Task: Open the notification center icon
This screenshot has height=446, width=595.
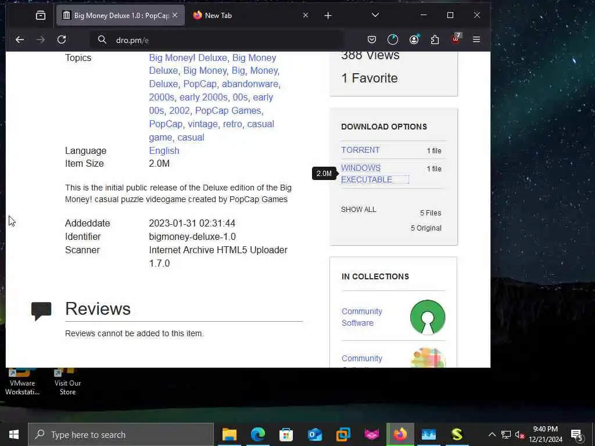Action: (577, 434)
